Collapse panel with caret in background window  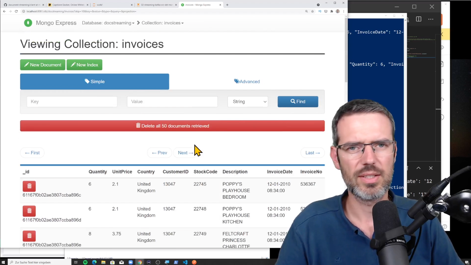coord(418,168)
